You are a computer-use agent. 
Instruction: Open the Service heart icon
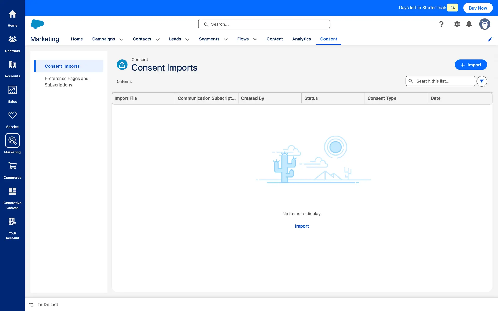pyautogui.click(x=12, y=115)
